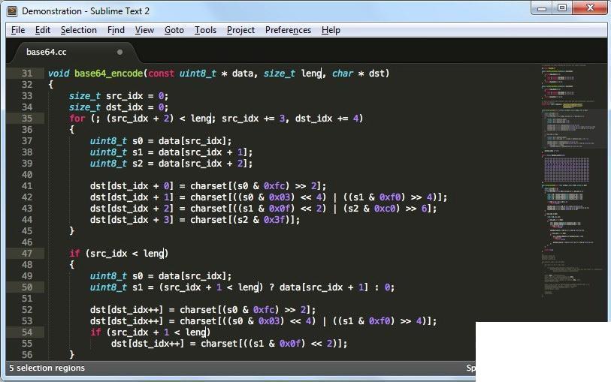Click '5 selection regions' status text
Screen dimensions: 611x382
click(x=47, y=368)
